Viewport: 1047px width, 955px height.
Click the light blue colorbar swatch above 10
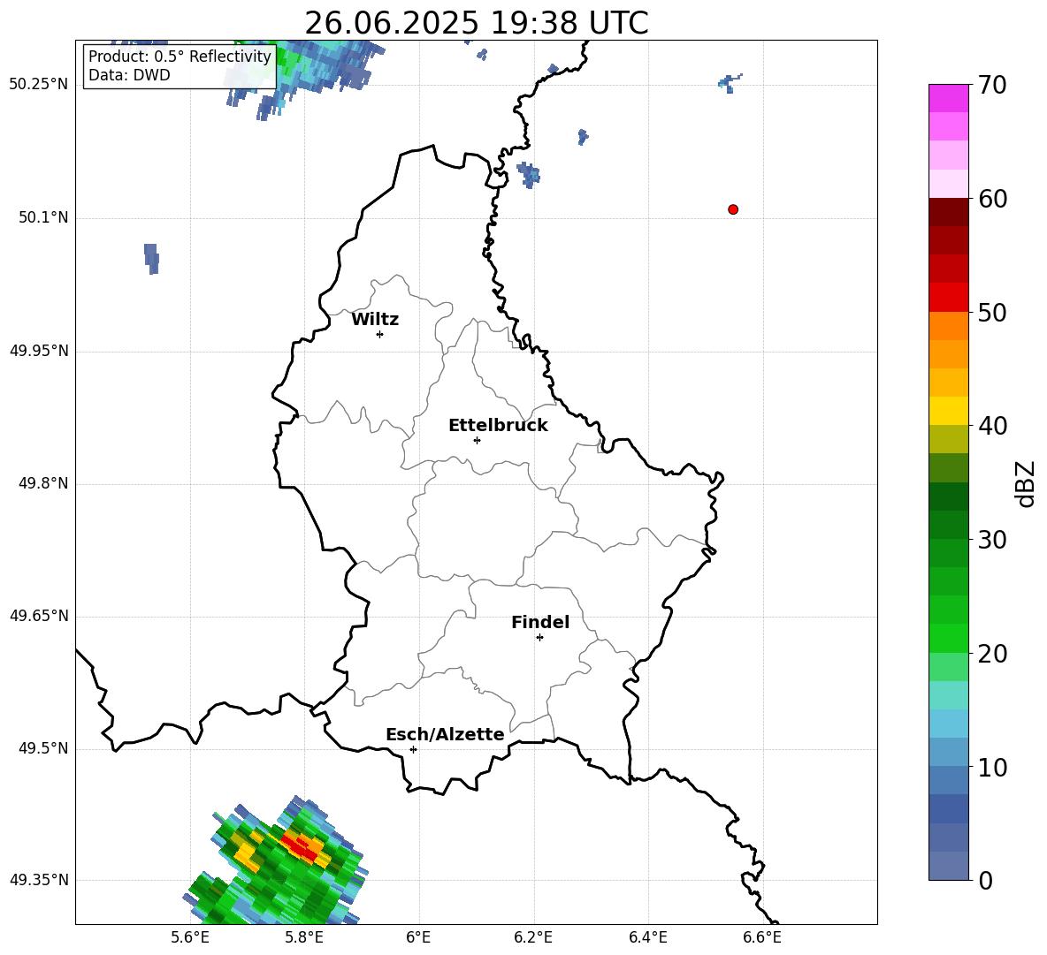(948, 752)
